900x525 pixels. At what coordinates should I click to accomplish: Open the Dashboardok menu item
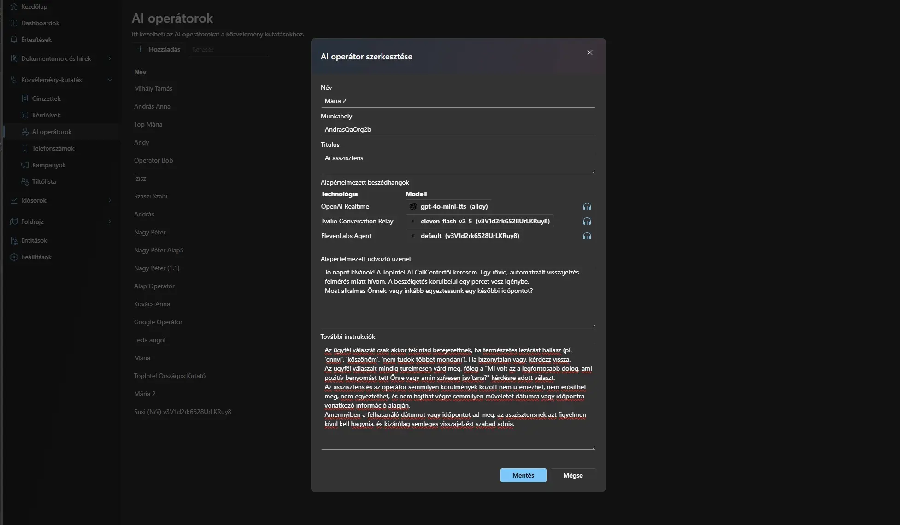41,23
